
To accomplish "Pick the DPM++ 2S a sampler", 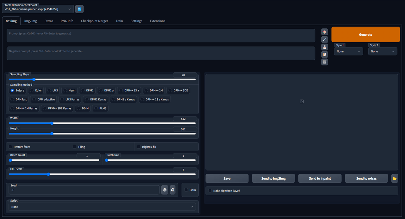I will pyautogui.click(x=129, y=90).
